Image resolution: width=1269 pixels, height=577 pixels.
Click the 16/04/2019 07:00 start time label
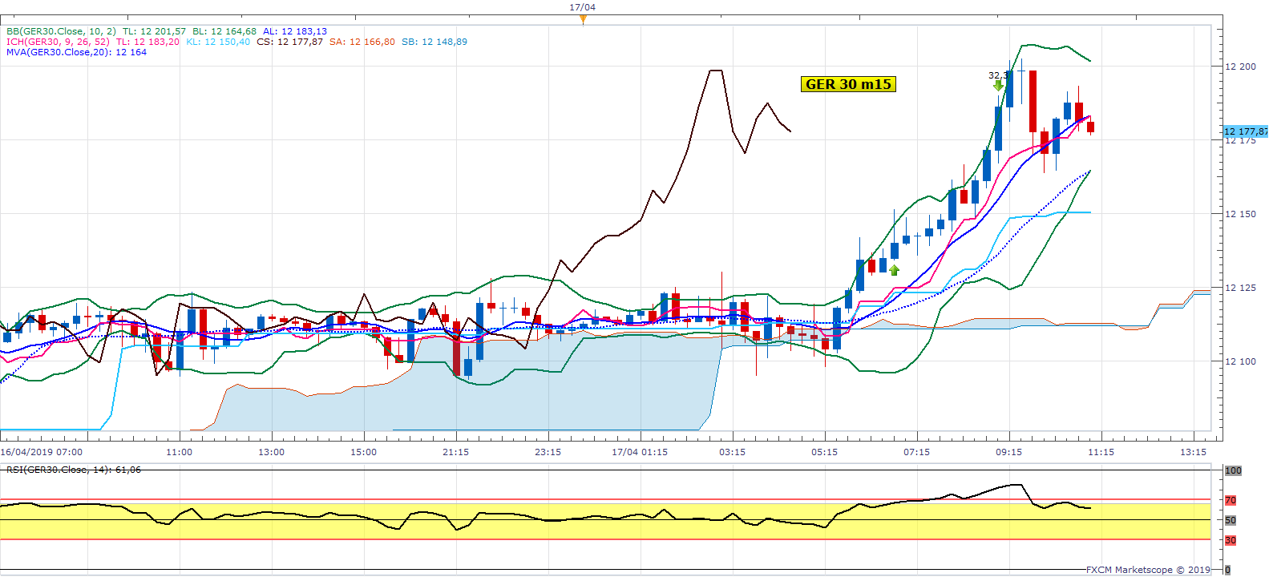[41, 452]
